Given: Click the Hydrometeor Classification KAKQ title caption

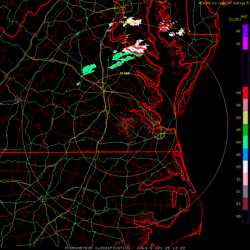Looking at the screenshot, I should click(x=125, y=248).
